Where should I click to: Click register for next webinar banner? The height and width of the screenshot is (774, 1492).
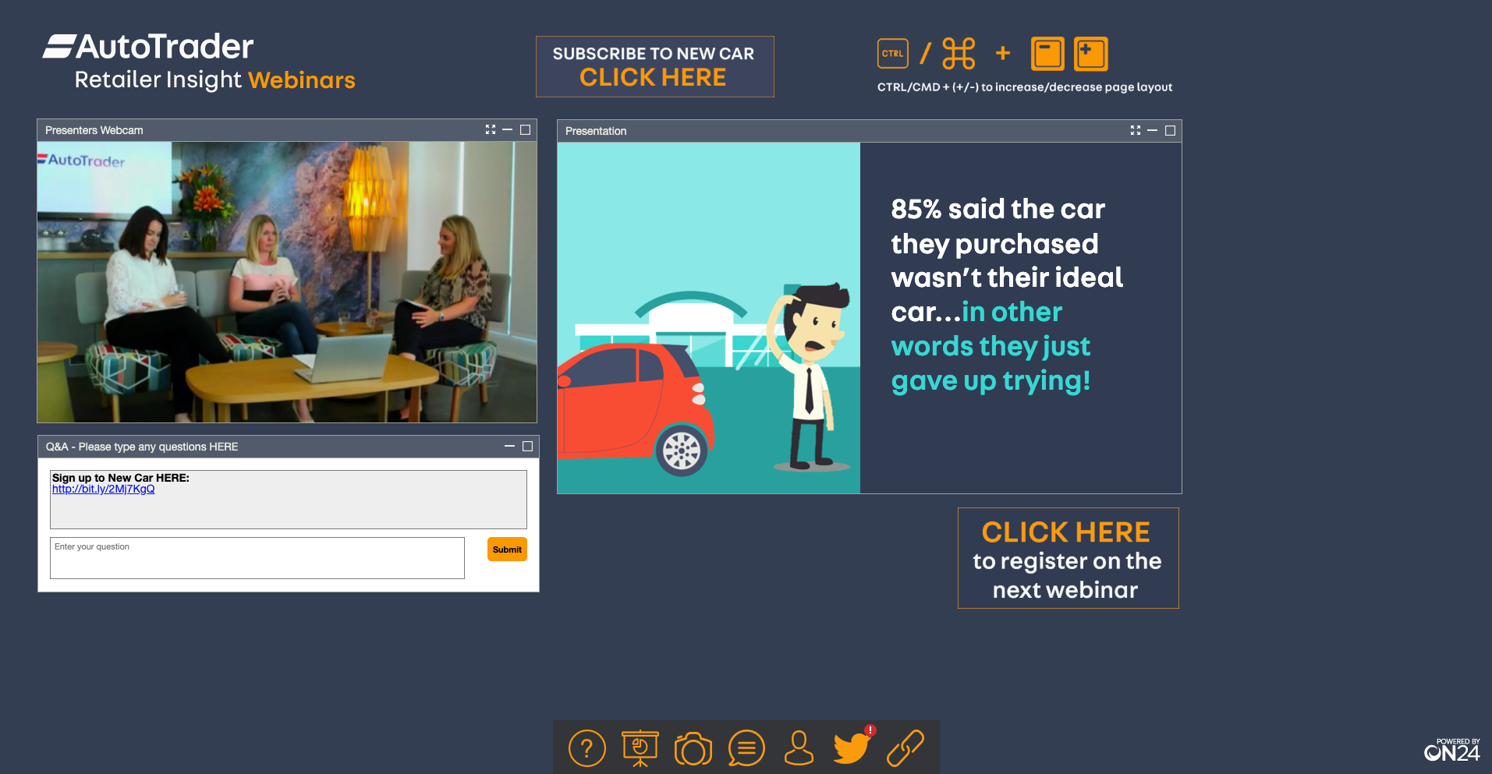pos(1068,558)
